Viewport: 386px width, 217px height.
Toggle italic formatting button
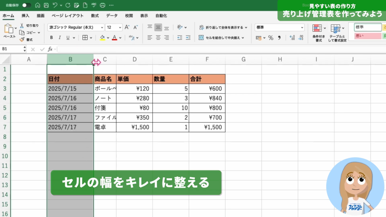click(x=60, y=38)
